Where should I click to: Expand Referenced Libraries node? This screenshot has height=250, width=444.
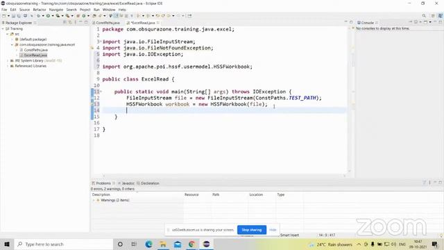click(8, 66)
